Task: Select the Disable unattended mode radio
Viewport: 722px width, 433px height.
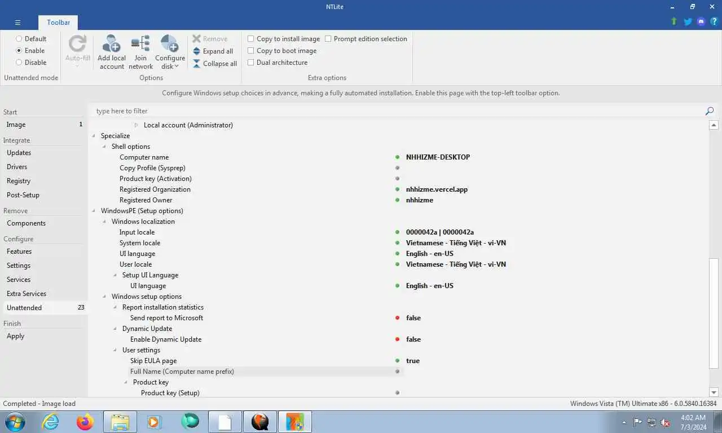Action: pos(19,63)
